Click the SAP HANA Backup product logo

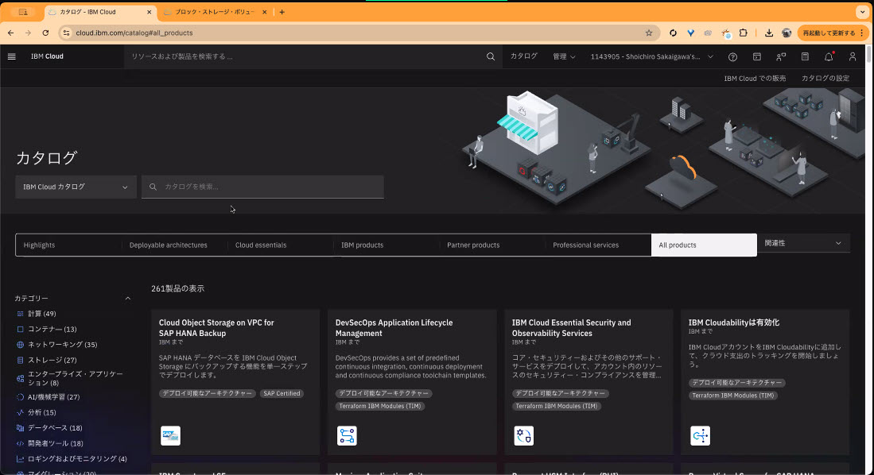click(170, 435)
